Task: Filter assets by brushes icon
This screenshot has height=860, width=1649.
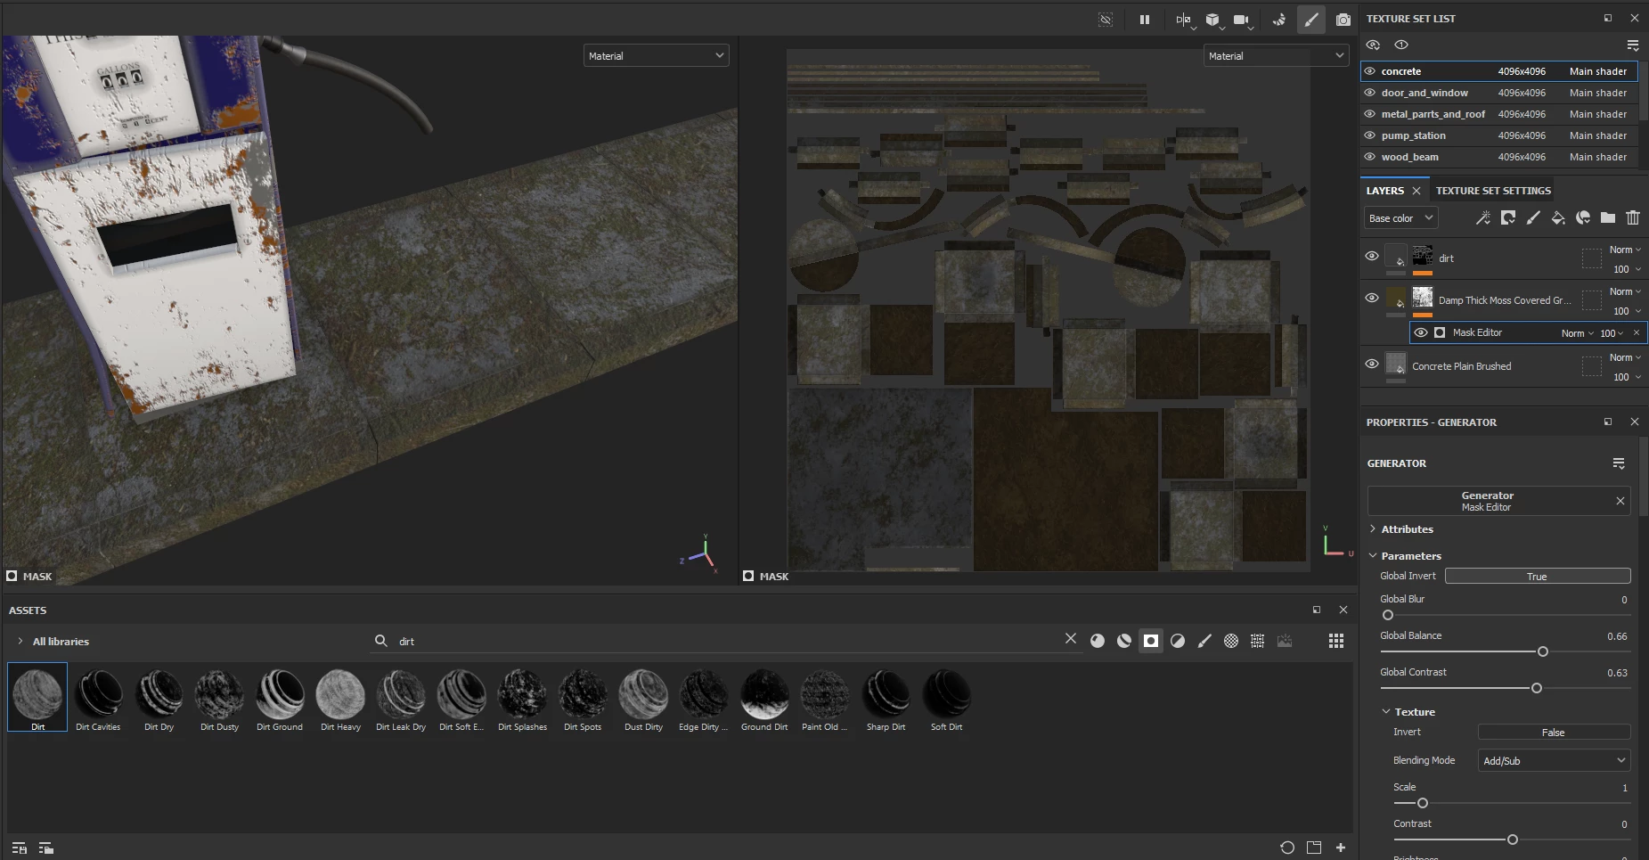Action: (x=1204, y=641)
